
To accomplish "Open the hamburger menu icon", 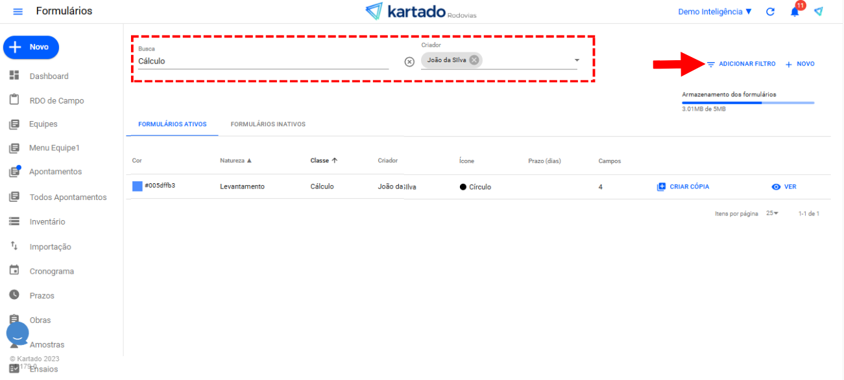I will (x=18, y=12).
